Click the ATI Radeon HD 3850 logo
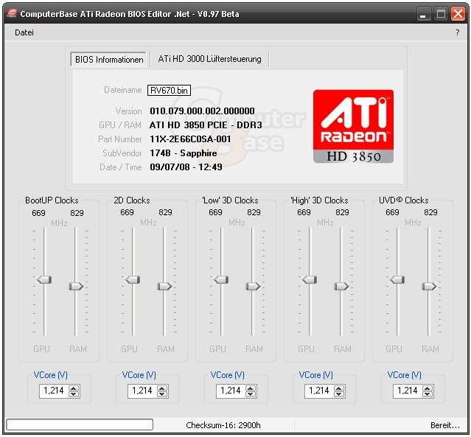 [x=353, y=126]
